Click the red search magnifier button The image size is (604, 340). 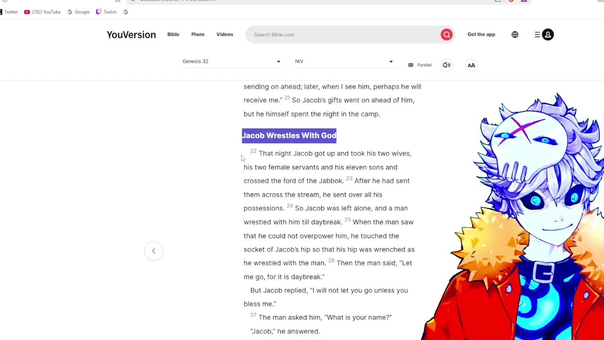coord(446,34)
